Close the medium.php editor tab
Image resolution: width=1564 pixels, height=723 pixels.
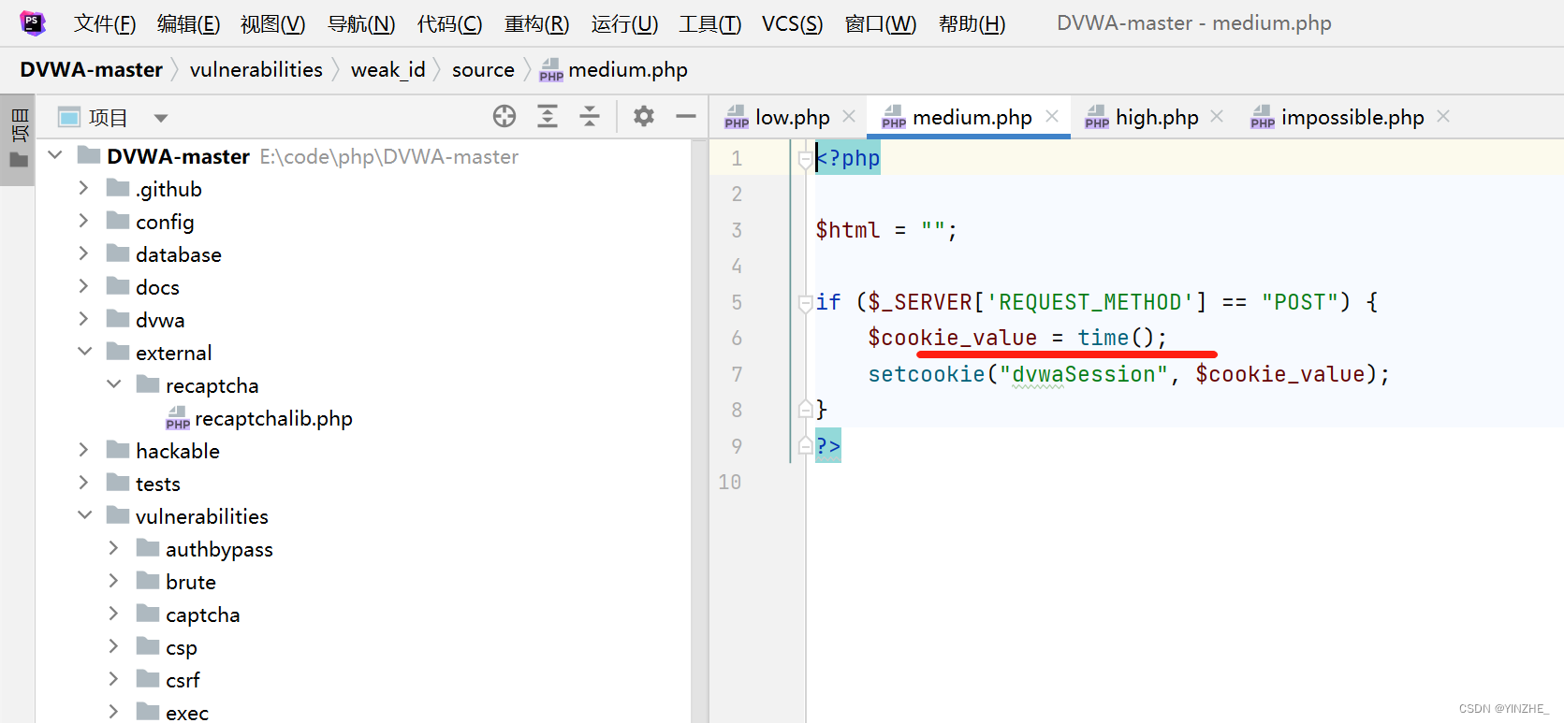click(x=1052, y=116)
